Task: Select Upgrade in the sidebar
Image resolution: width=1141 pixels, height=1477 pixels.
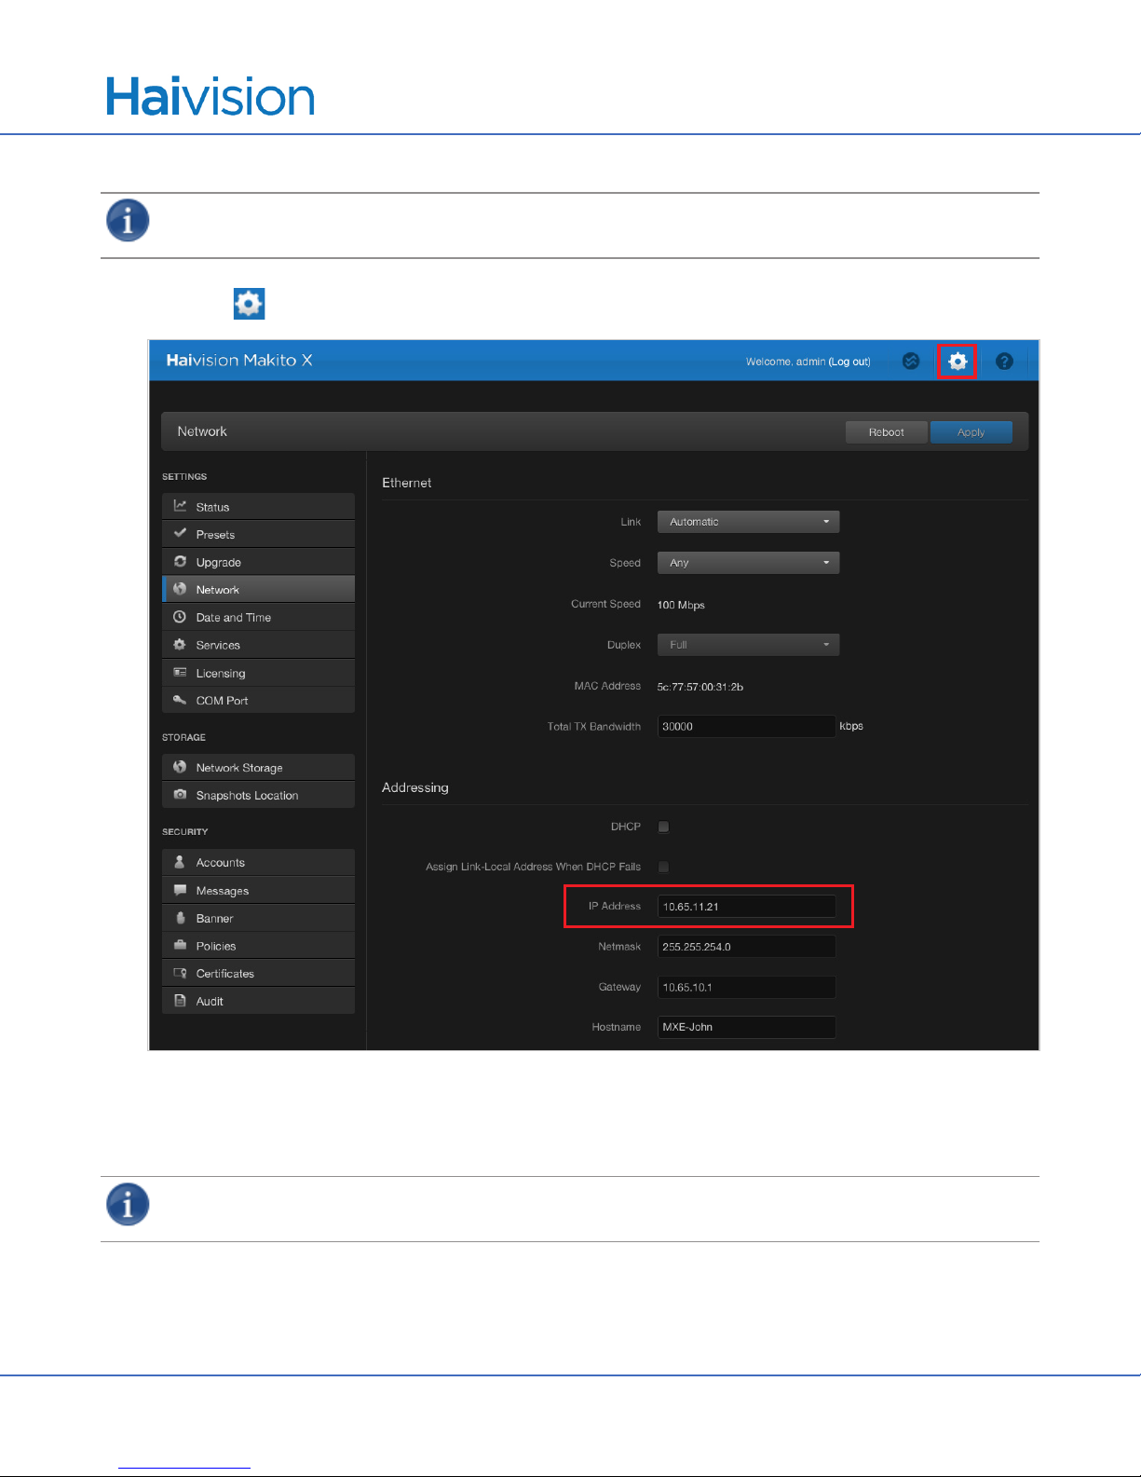Action: coord(258,562)
